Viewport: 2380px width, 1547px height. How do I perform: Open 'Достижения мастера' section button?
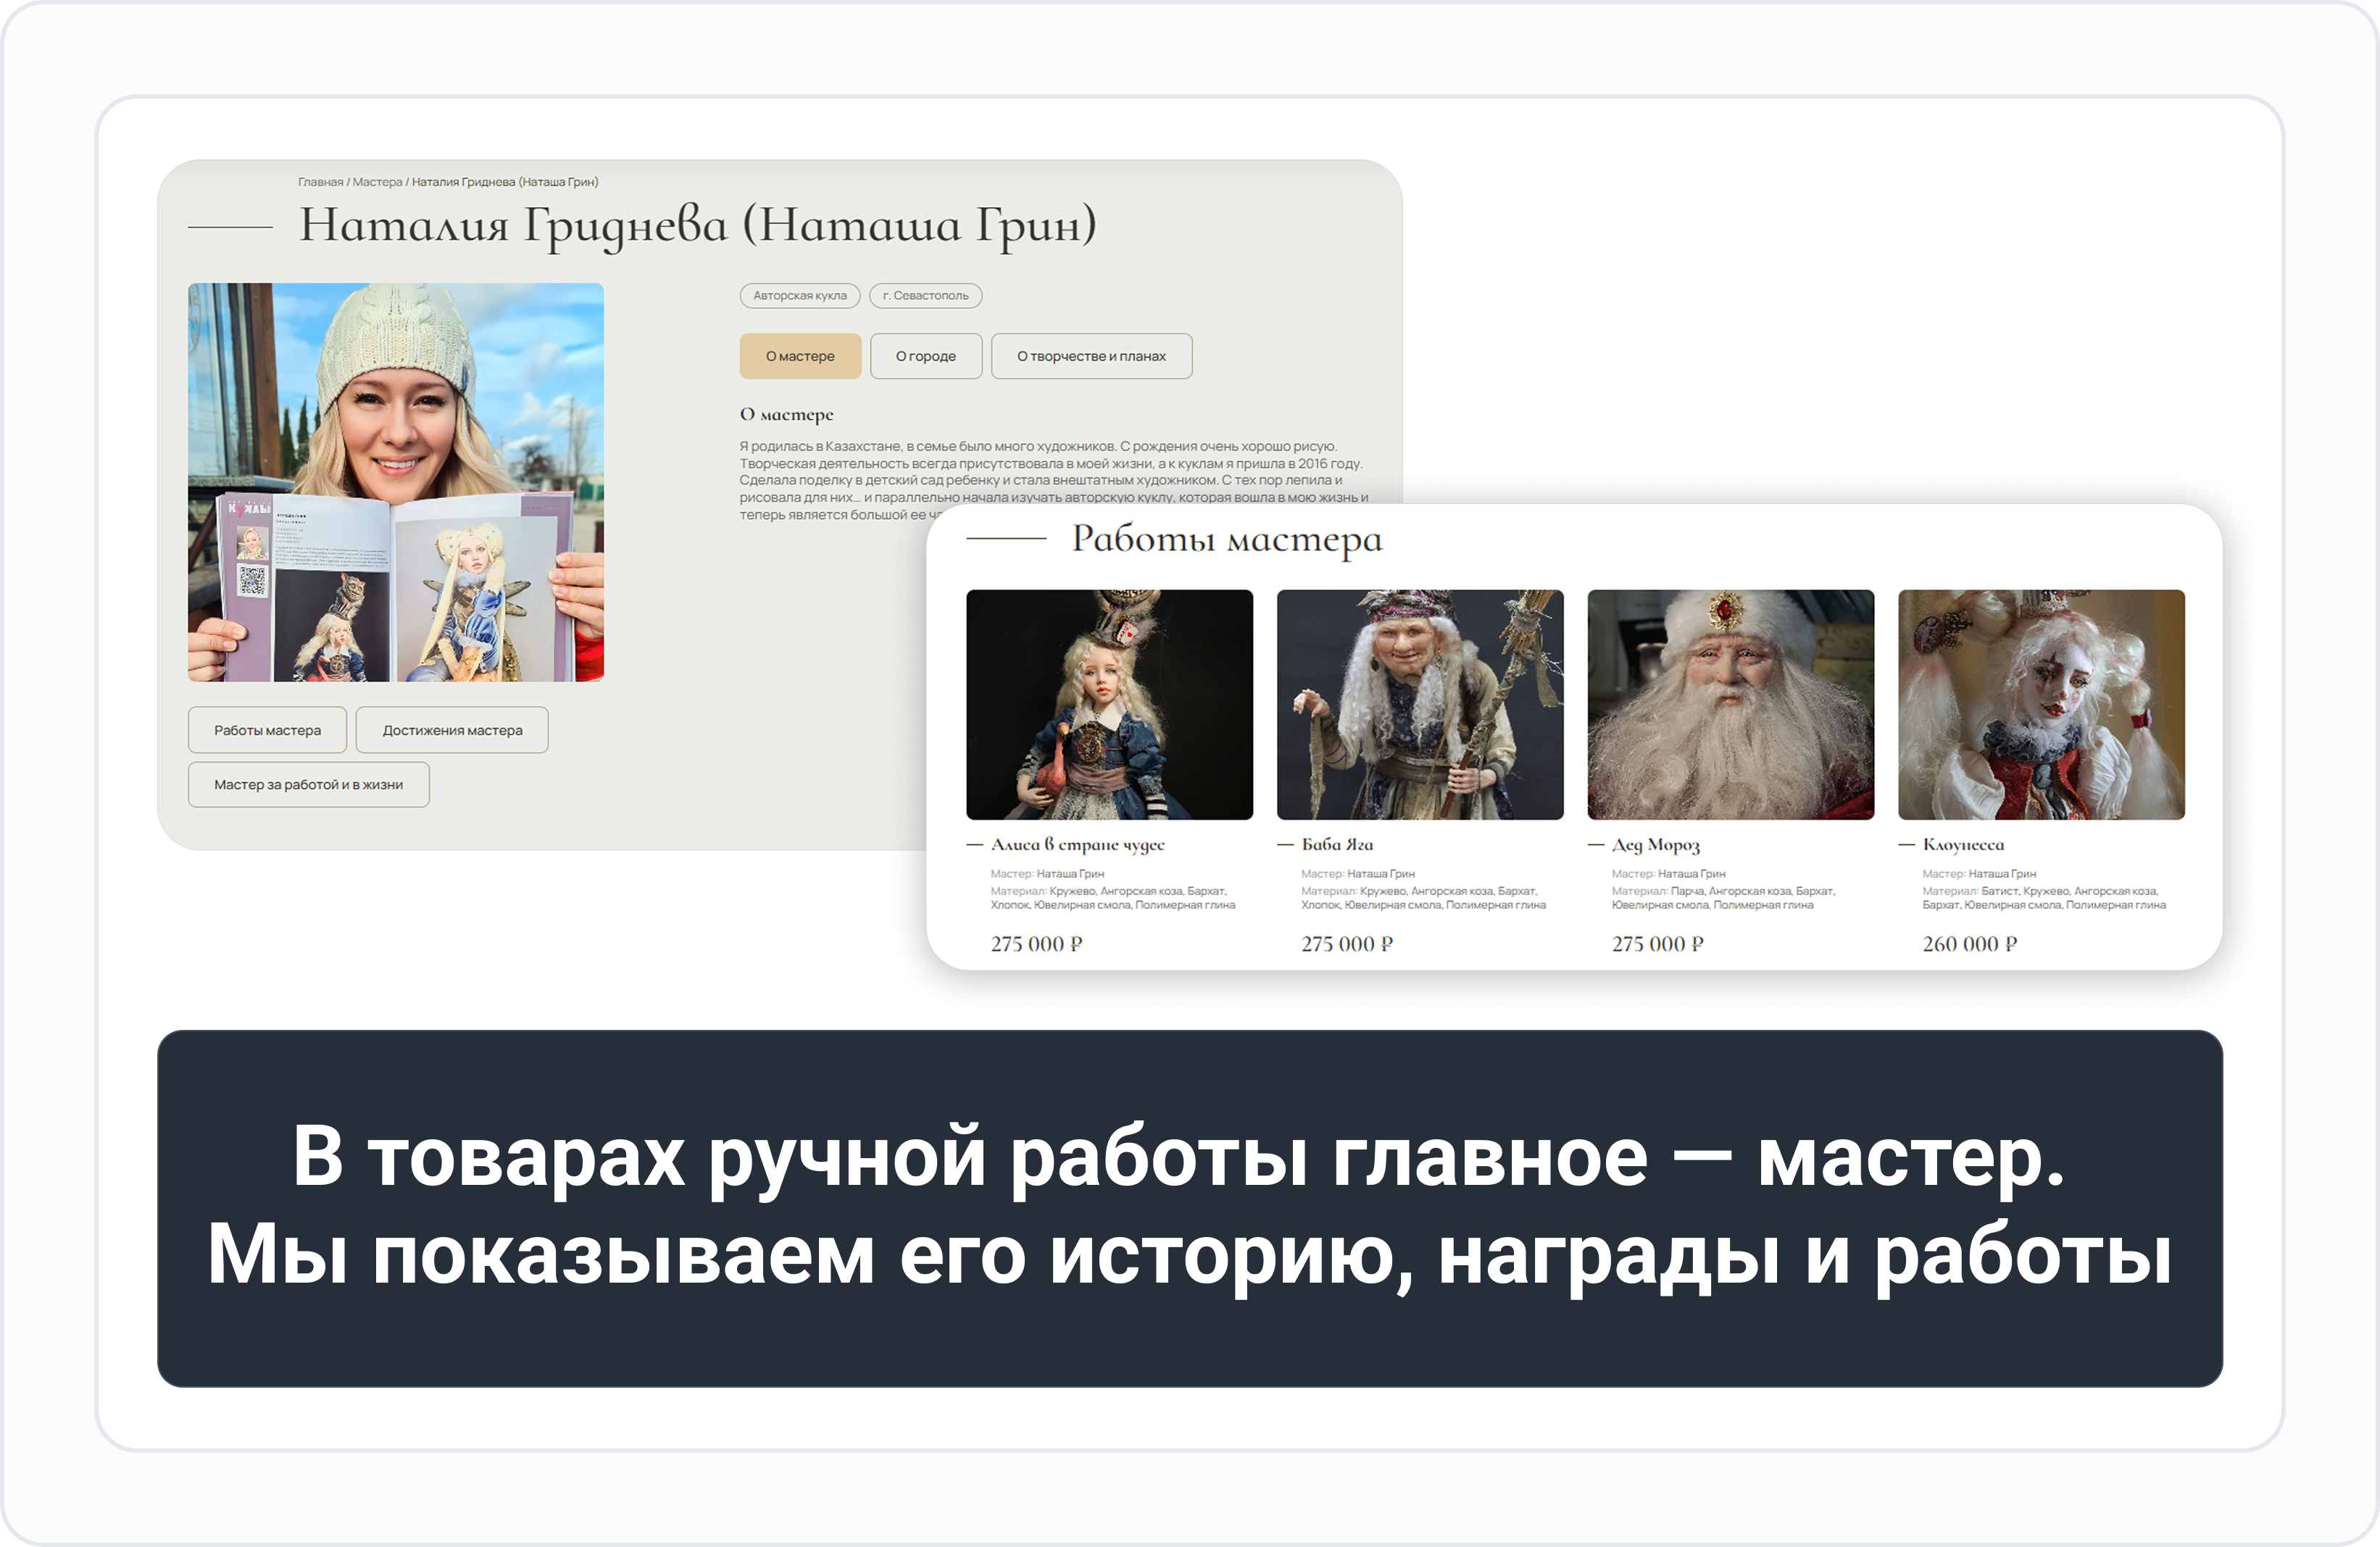[x=452, y=731]
